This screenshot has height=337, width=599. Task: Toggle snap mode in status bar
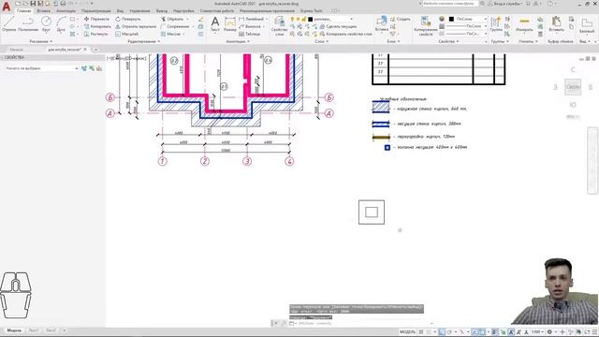tap(429, 331)
